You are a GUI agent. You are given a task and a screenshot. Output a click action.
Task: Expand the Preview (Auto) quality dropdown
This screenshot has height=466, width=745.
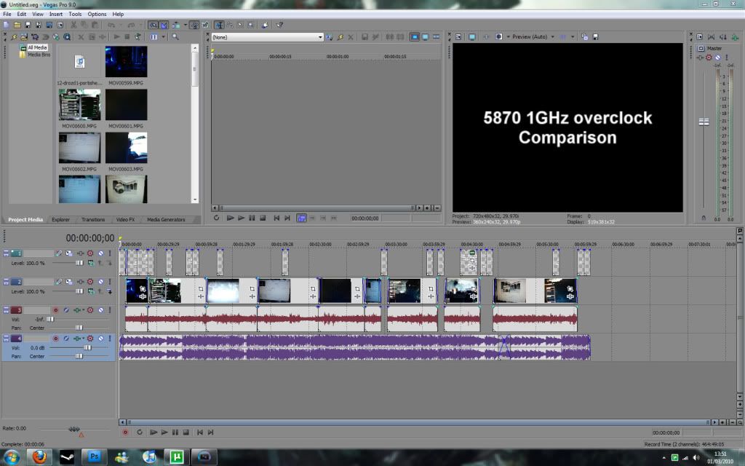pos(552,36)
